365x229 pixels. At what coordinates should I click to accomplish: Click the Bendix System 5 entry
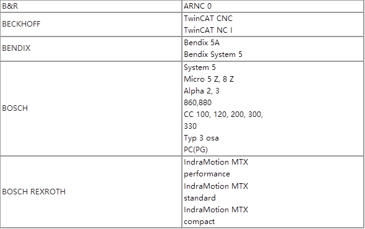point(213,54)
